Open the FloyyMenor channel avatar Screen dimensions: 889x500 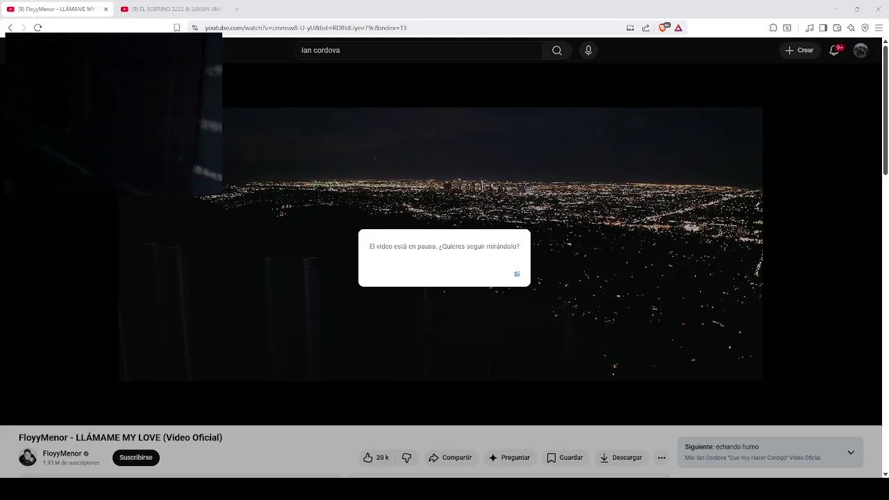click(x=28, y=457)
